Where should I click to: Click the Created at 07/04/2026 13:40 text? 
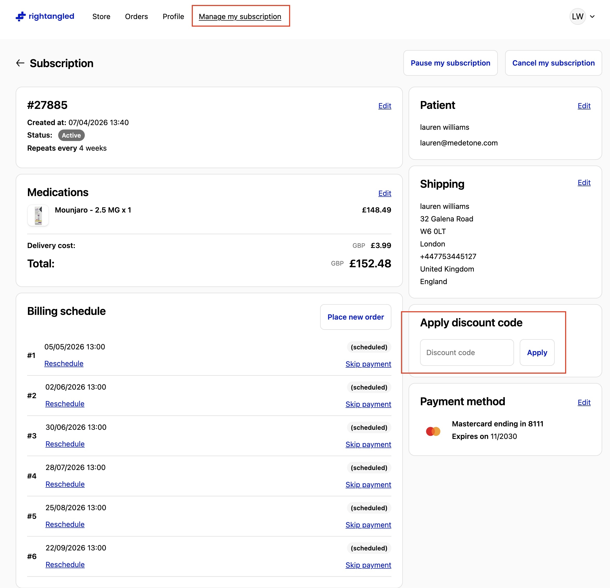coord(78,122)
